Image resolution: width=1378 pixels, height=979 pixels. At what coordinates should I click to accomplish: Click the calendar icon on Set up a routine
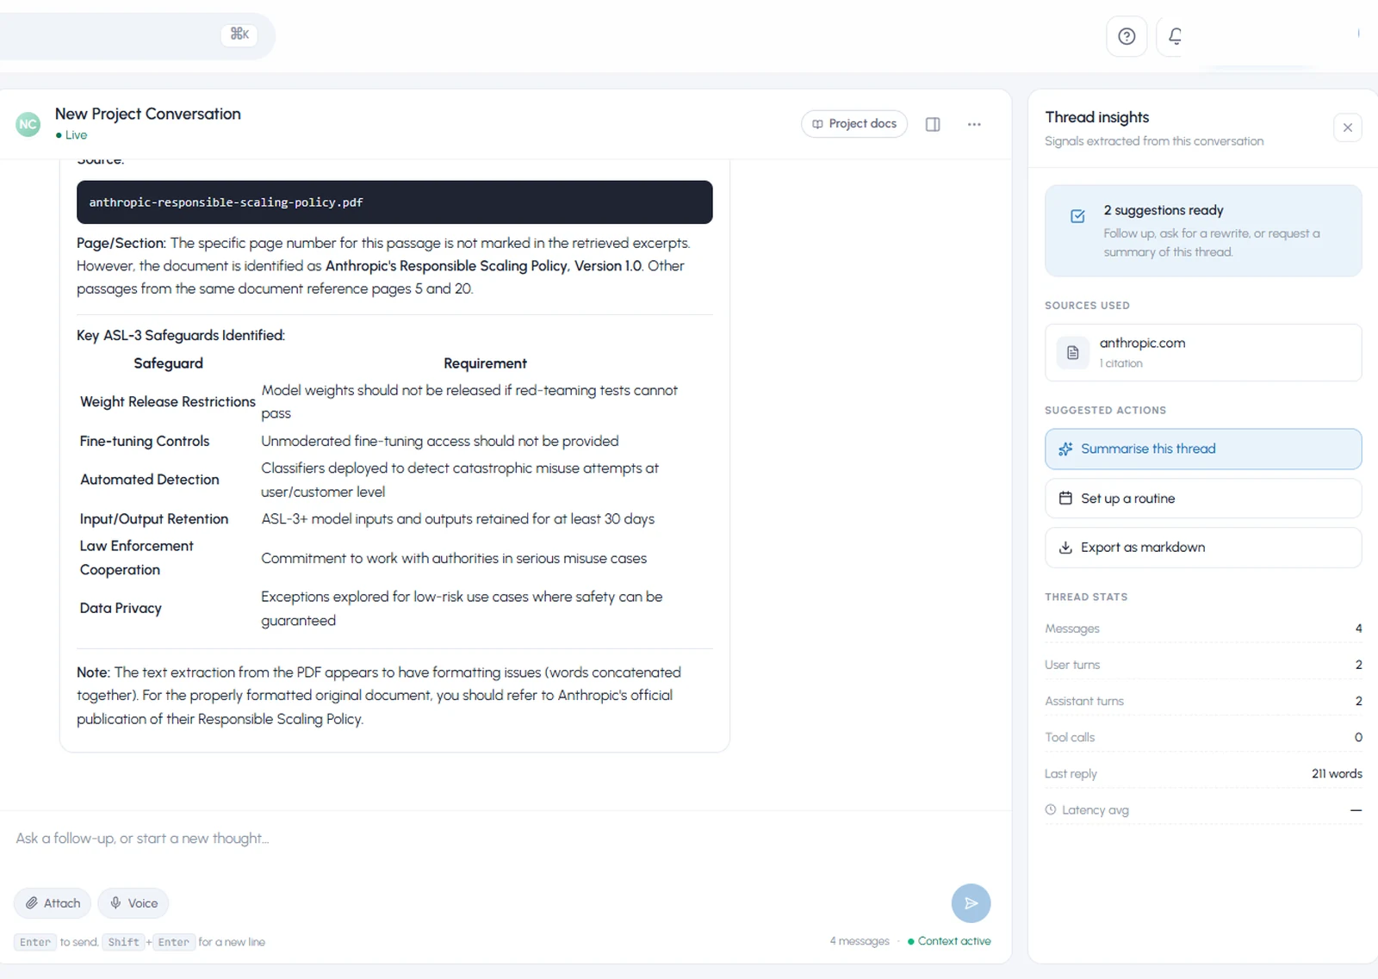tap(1065, 499)
